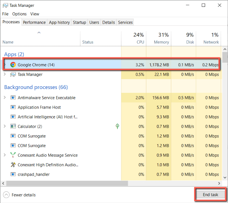Viewport: 228px width, 203px height.
Task: Click the Background processes (66) header
Action: click(x=36, y=87)
